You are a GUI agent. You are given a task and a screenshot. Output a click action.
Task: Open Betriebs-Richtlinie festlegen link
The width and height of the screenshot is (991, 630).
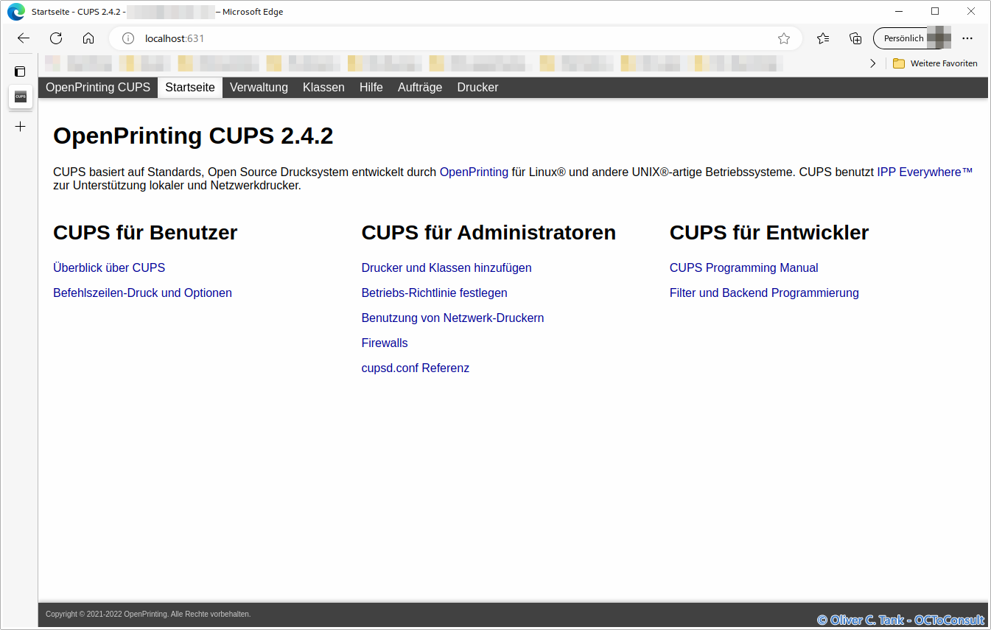(435, 293)
